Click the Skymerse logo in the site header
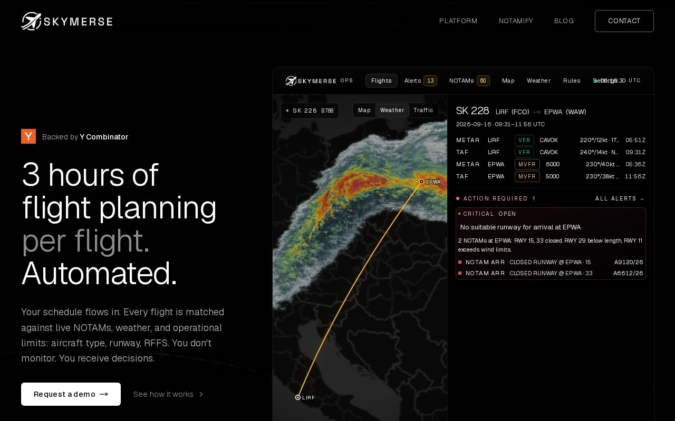 [x=67, y=21]
